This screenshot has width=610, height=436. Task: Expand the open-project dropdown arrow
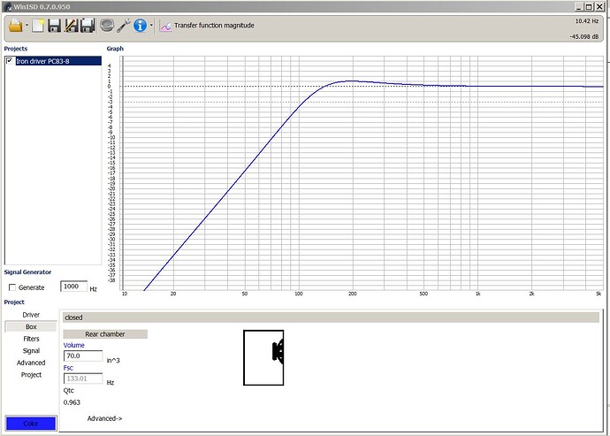[x=27, y=26]
